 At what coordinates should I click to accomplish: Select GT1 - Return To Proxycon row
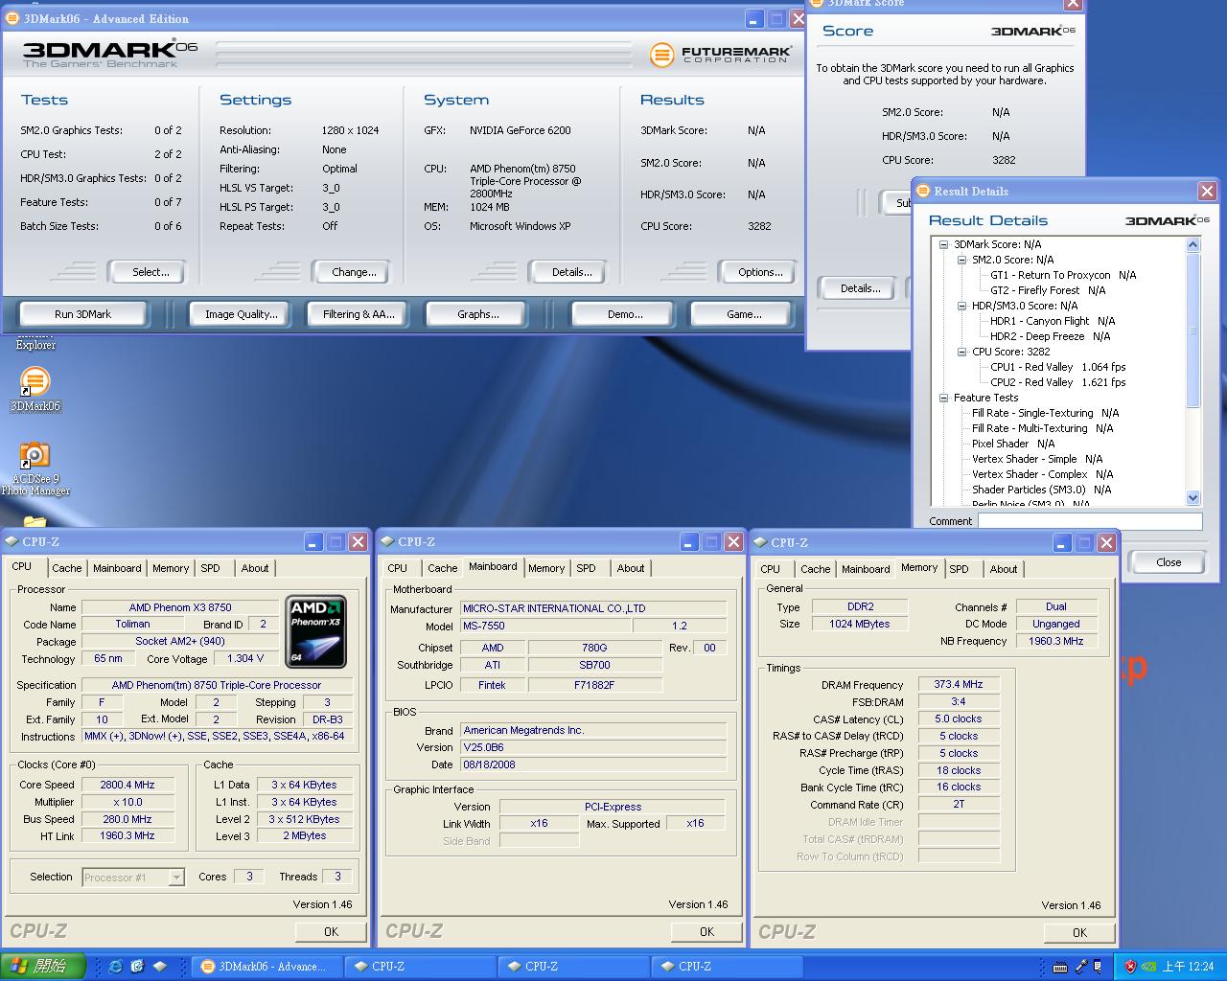coord(1063,275)
